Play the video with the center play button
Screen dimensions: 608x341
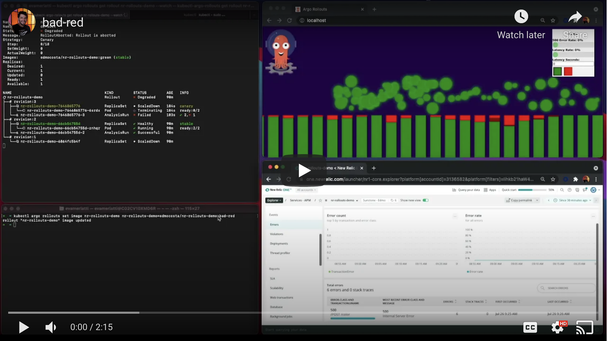[x=304, y=170]
